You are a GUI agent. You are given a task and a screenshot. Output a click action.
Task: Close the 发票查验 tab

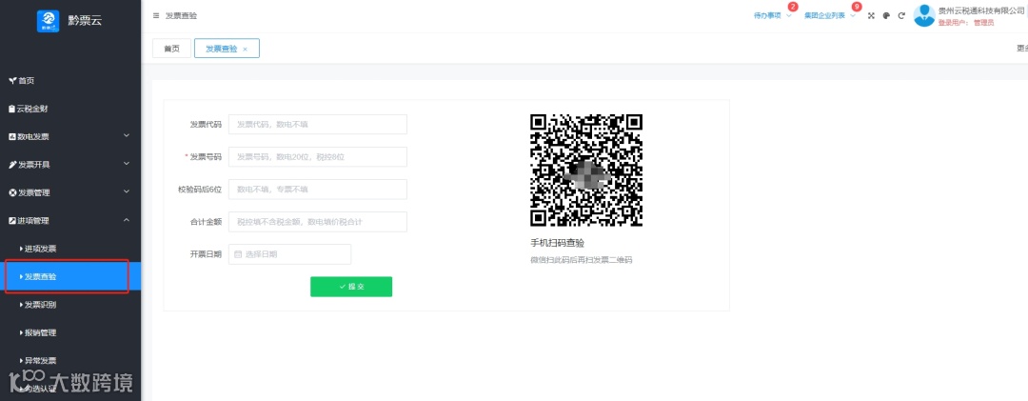[x=246, y=50]
